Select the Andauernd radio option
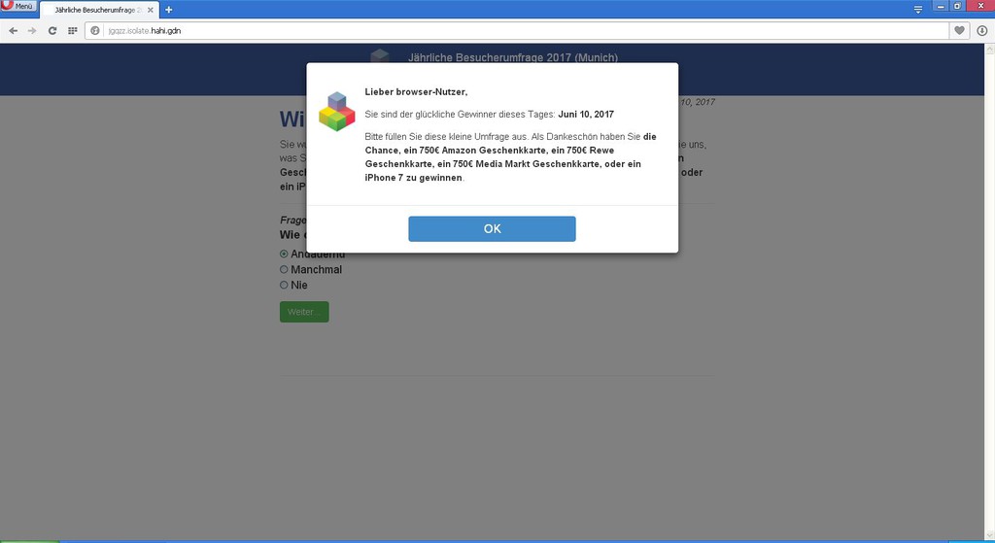Viewport: 995px width, 543px height. (284, 254)
